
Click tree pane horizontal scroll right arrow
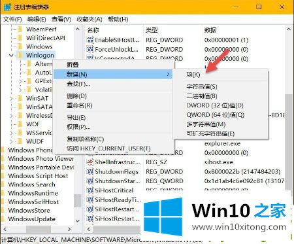coord(69,229)
